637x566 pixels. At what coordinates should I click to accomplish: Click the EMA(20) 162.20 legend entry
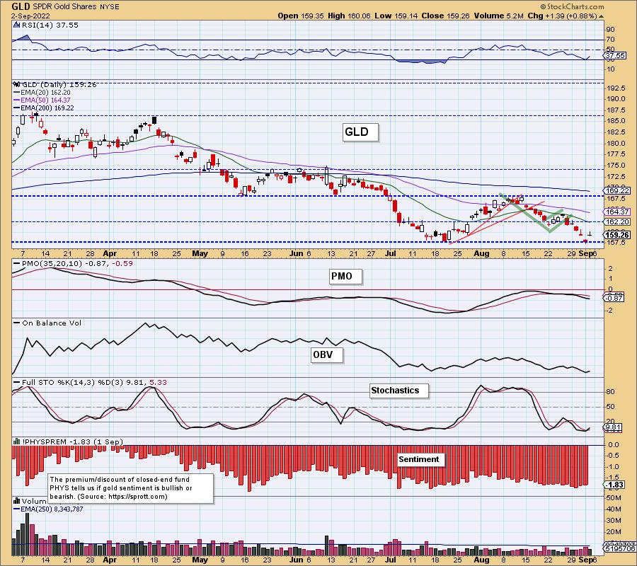click(x=45, y=93)
